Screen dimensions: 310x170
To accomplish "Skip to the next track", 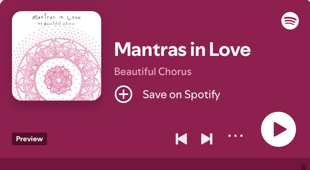I will tap(207, 139).
